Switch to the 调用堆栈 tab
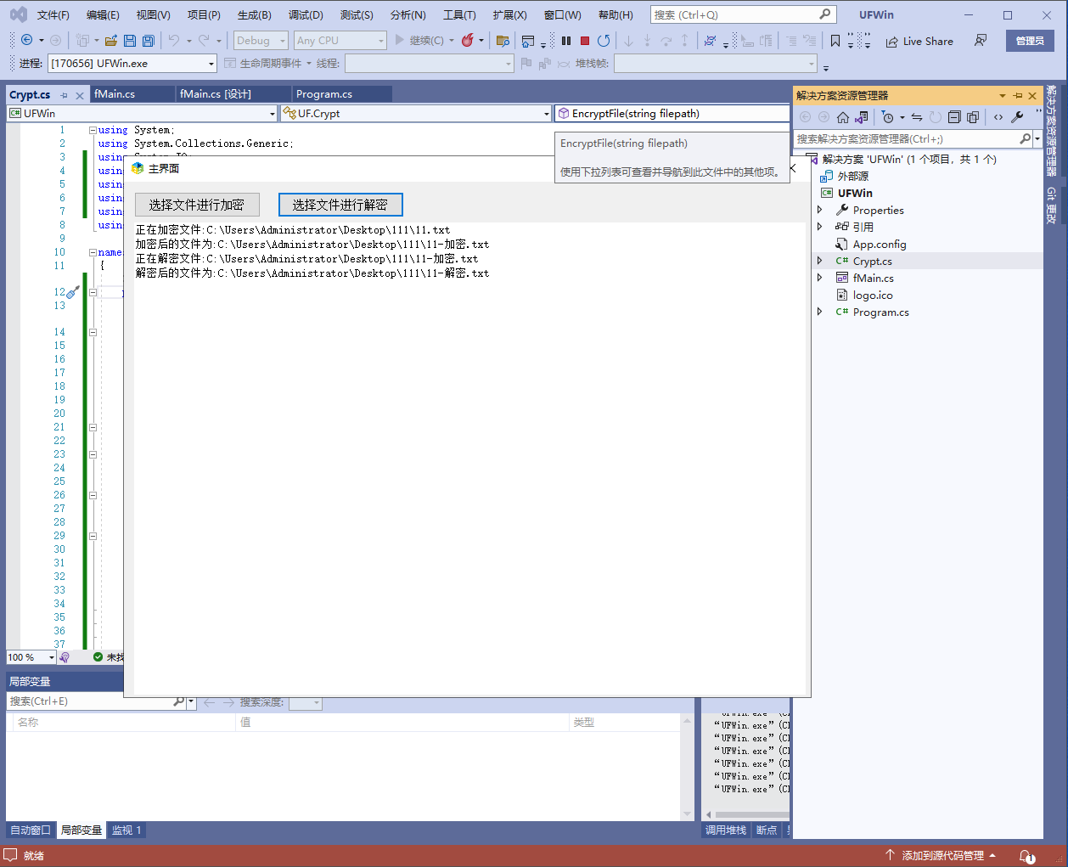This screenshot has height=867, width=1068. (x=726, y=830)
